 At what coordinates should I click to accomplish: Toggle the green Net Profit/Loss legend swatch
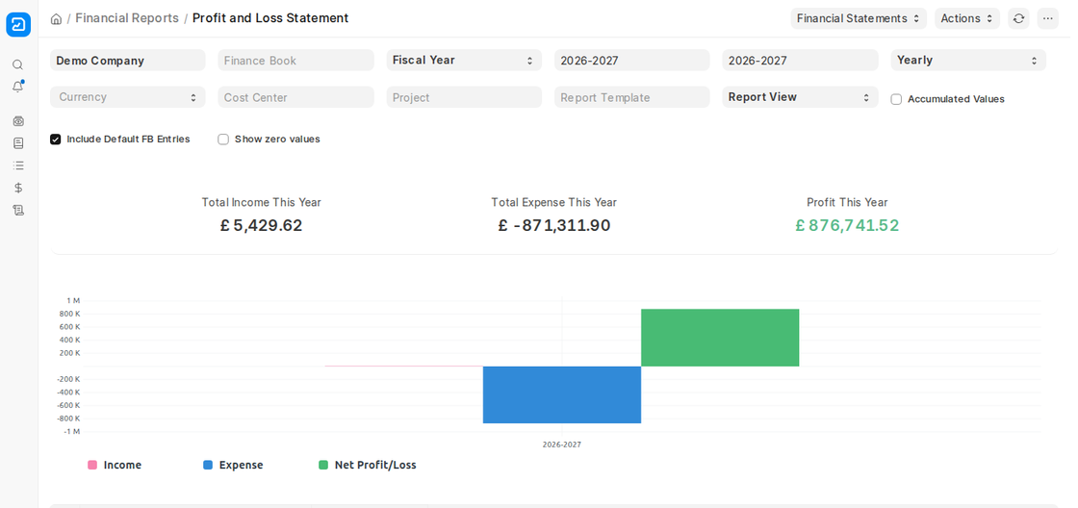(x=323, y=466)
